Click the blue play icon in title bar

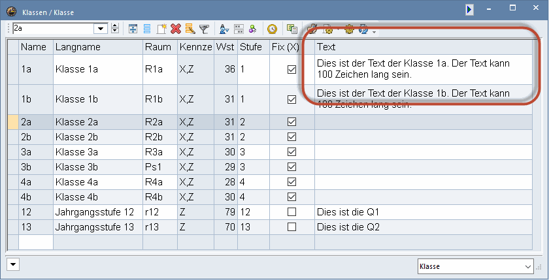coord(469,9)
